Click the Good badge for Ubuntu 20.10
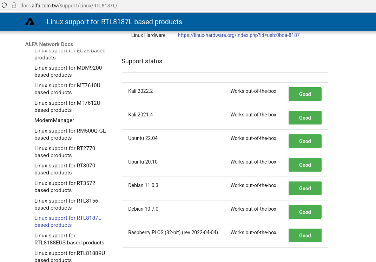 coord(305,165)
